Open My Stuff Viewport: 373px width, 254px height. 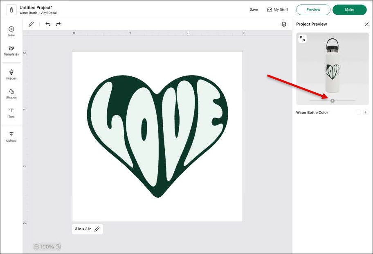click(x=277, y=10)
